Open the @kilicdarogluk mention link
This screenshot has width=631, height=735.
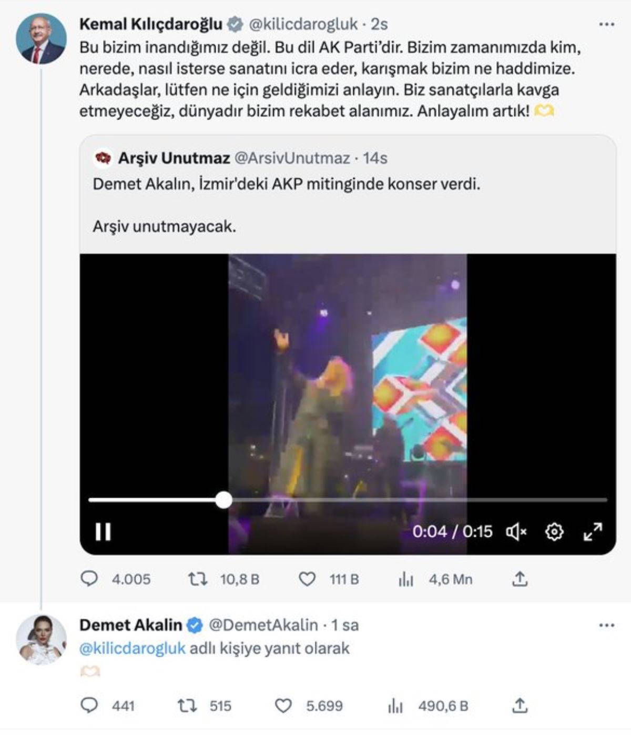pyautogui.click(x=132, y=648)
